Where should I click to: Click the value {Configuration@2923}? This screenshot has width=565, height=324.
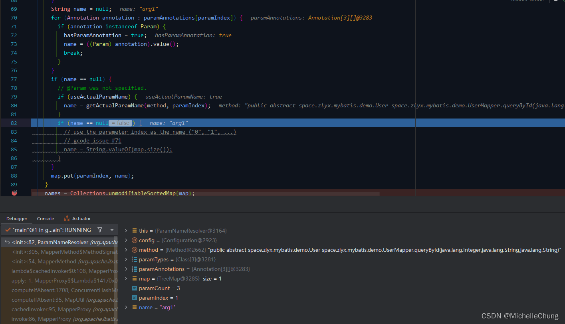[x=189, y=240]
